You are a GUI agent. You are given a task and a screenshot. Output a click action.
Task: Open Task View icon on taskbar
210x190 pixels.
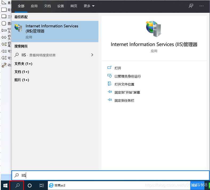42,185
